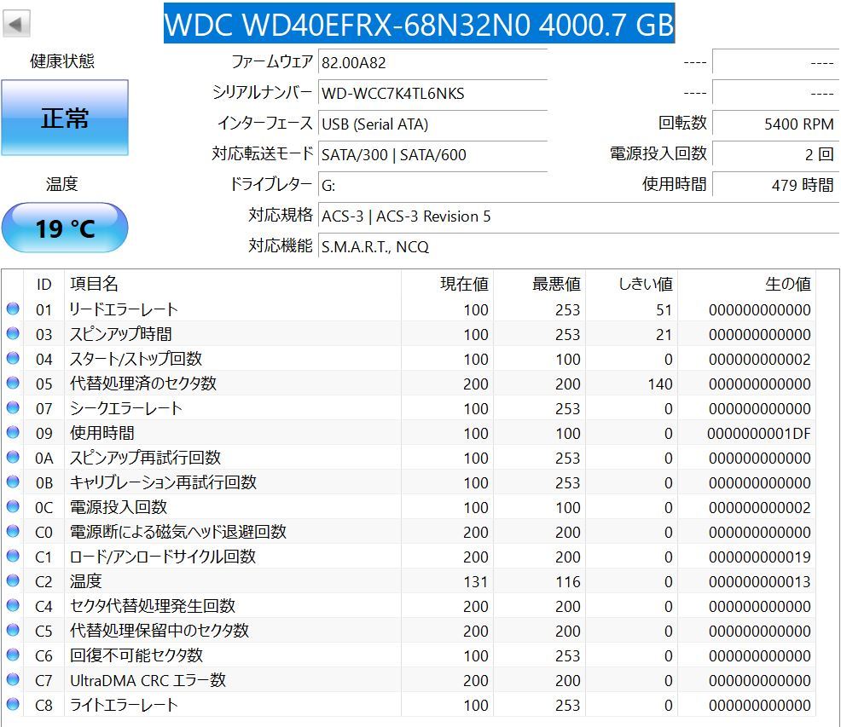Select the UltraDMA CRC エラー数 row name
This screenshot has height=727, width=841.
coord(148,680)
